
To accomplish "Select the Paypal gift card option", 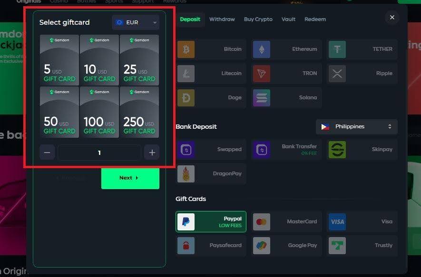I will coord(211,222).
